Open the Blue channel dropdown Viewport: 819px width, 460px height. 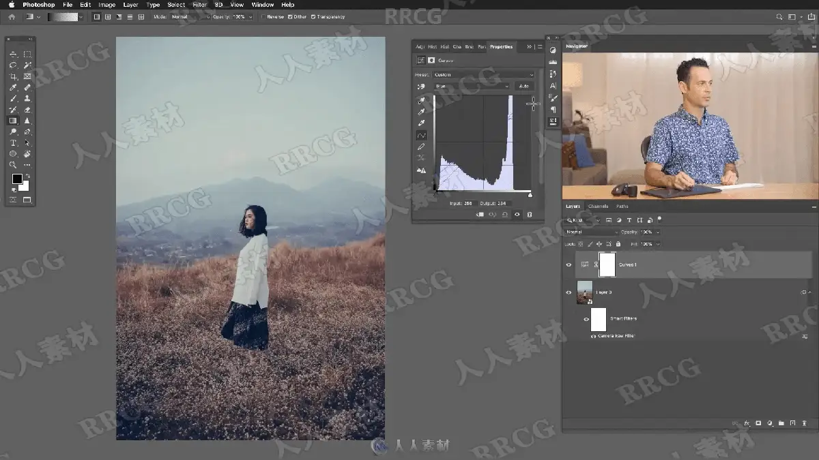pyautogui.click(x=472, y=87)
